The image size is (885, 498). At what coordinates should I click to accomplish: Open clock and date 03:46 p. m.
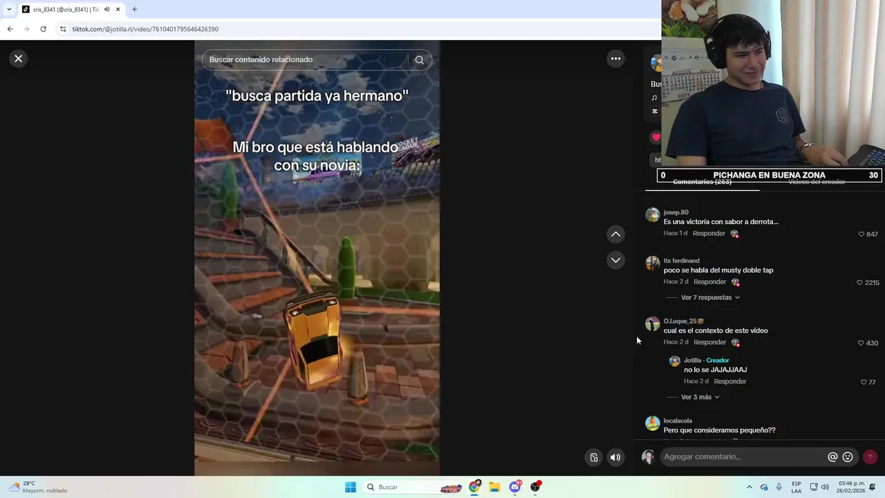click(851, 487)
